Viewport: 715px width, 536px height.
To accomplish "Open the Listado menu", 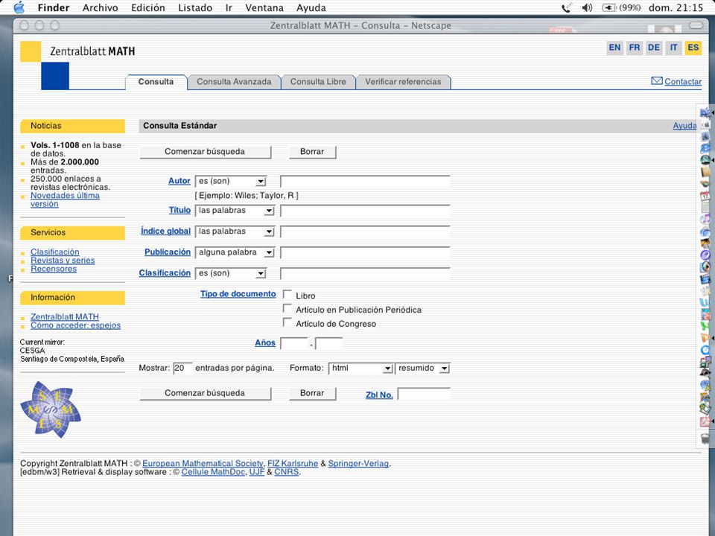I will (195, 7).
